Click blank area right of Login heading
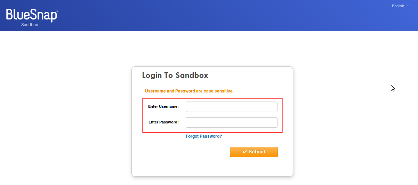 coord(250,75)
